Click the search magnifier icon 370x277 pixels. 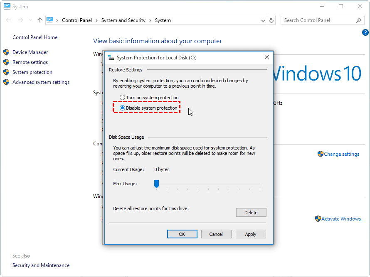358,20
